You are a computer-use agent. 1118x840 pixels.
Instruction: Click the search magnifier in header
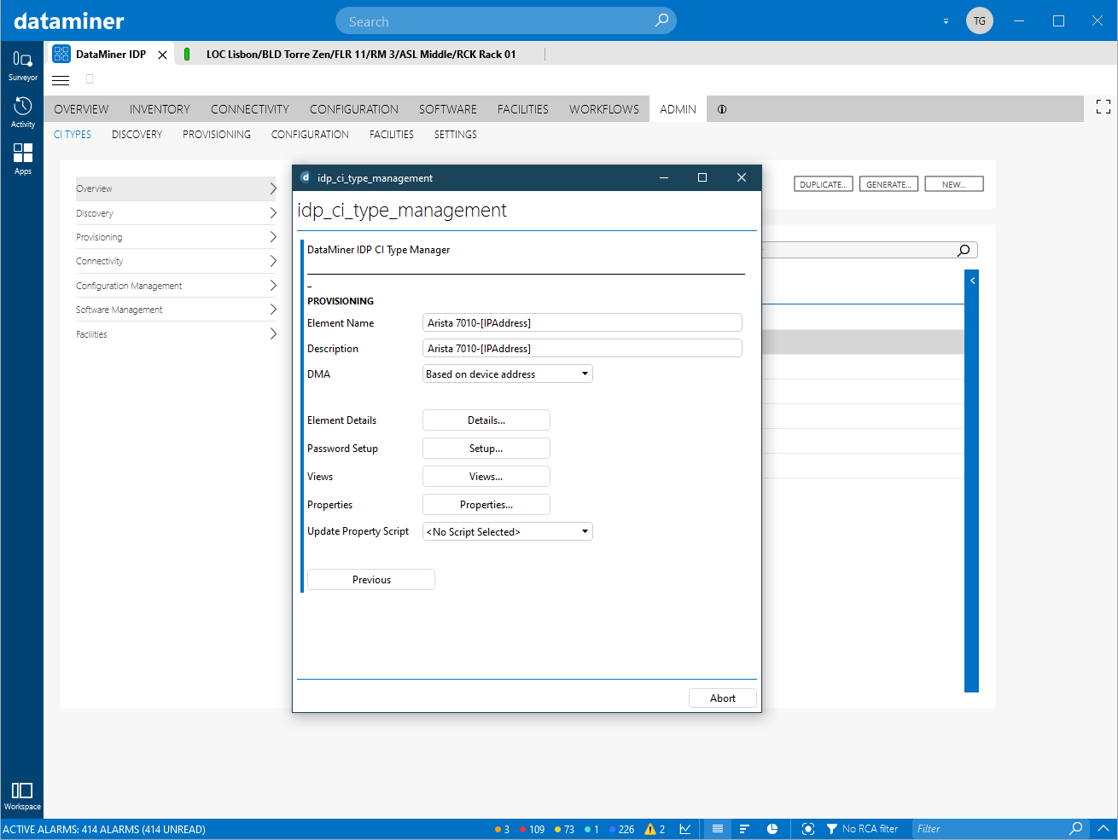point(661,20)
